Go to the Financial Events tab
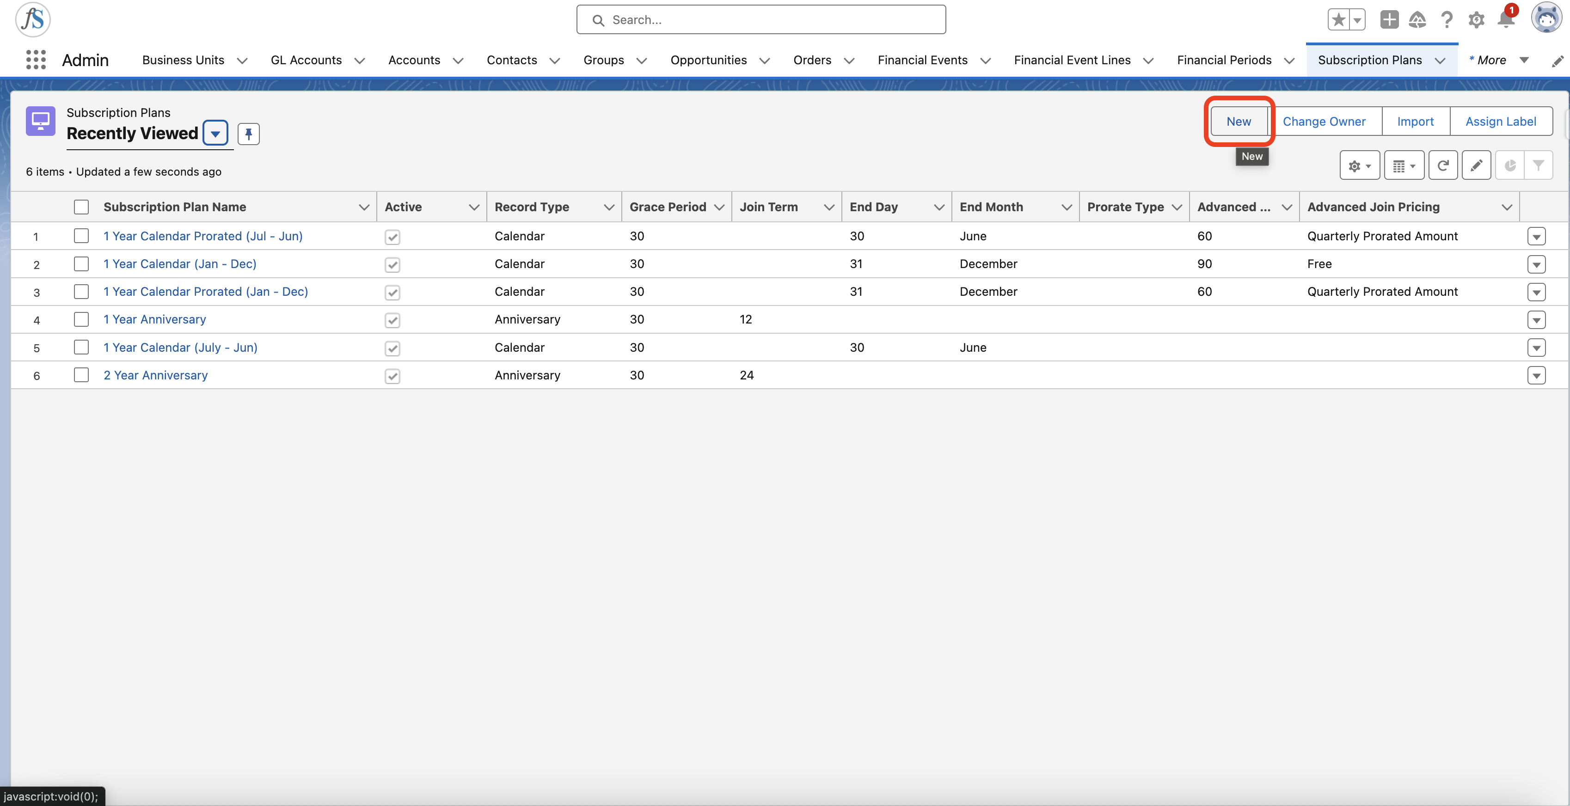Image resolution: width=1570 pixels, height=806 pixels. pyautogui.click(x=922, y=60)
